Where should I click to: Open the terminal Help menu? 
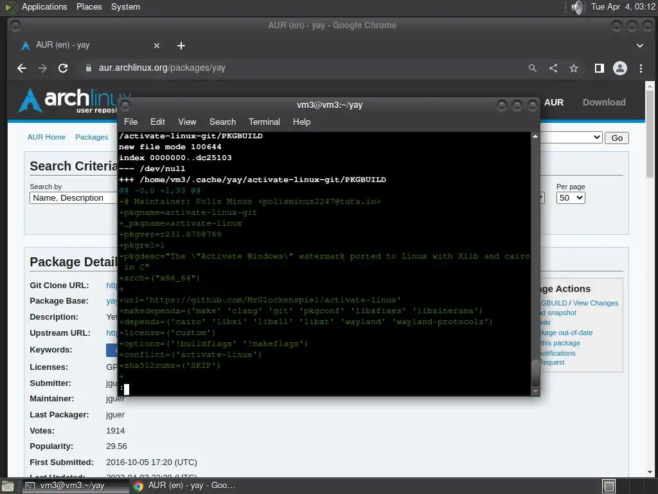click(301, 122)
